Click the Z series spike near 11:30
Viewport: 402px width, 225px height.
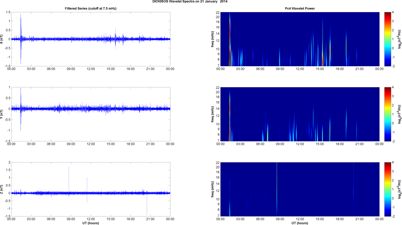(x=87, y=190)
